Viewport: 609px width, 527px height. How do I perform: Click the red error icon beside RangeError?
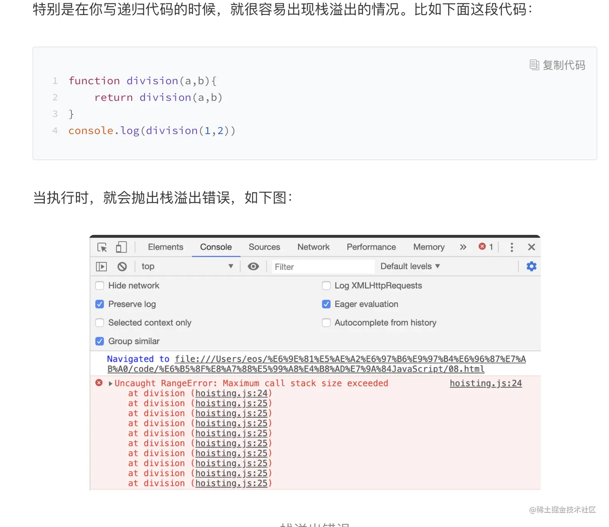(99, 383)
